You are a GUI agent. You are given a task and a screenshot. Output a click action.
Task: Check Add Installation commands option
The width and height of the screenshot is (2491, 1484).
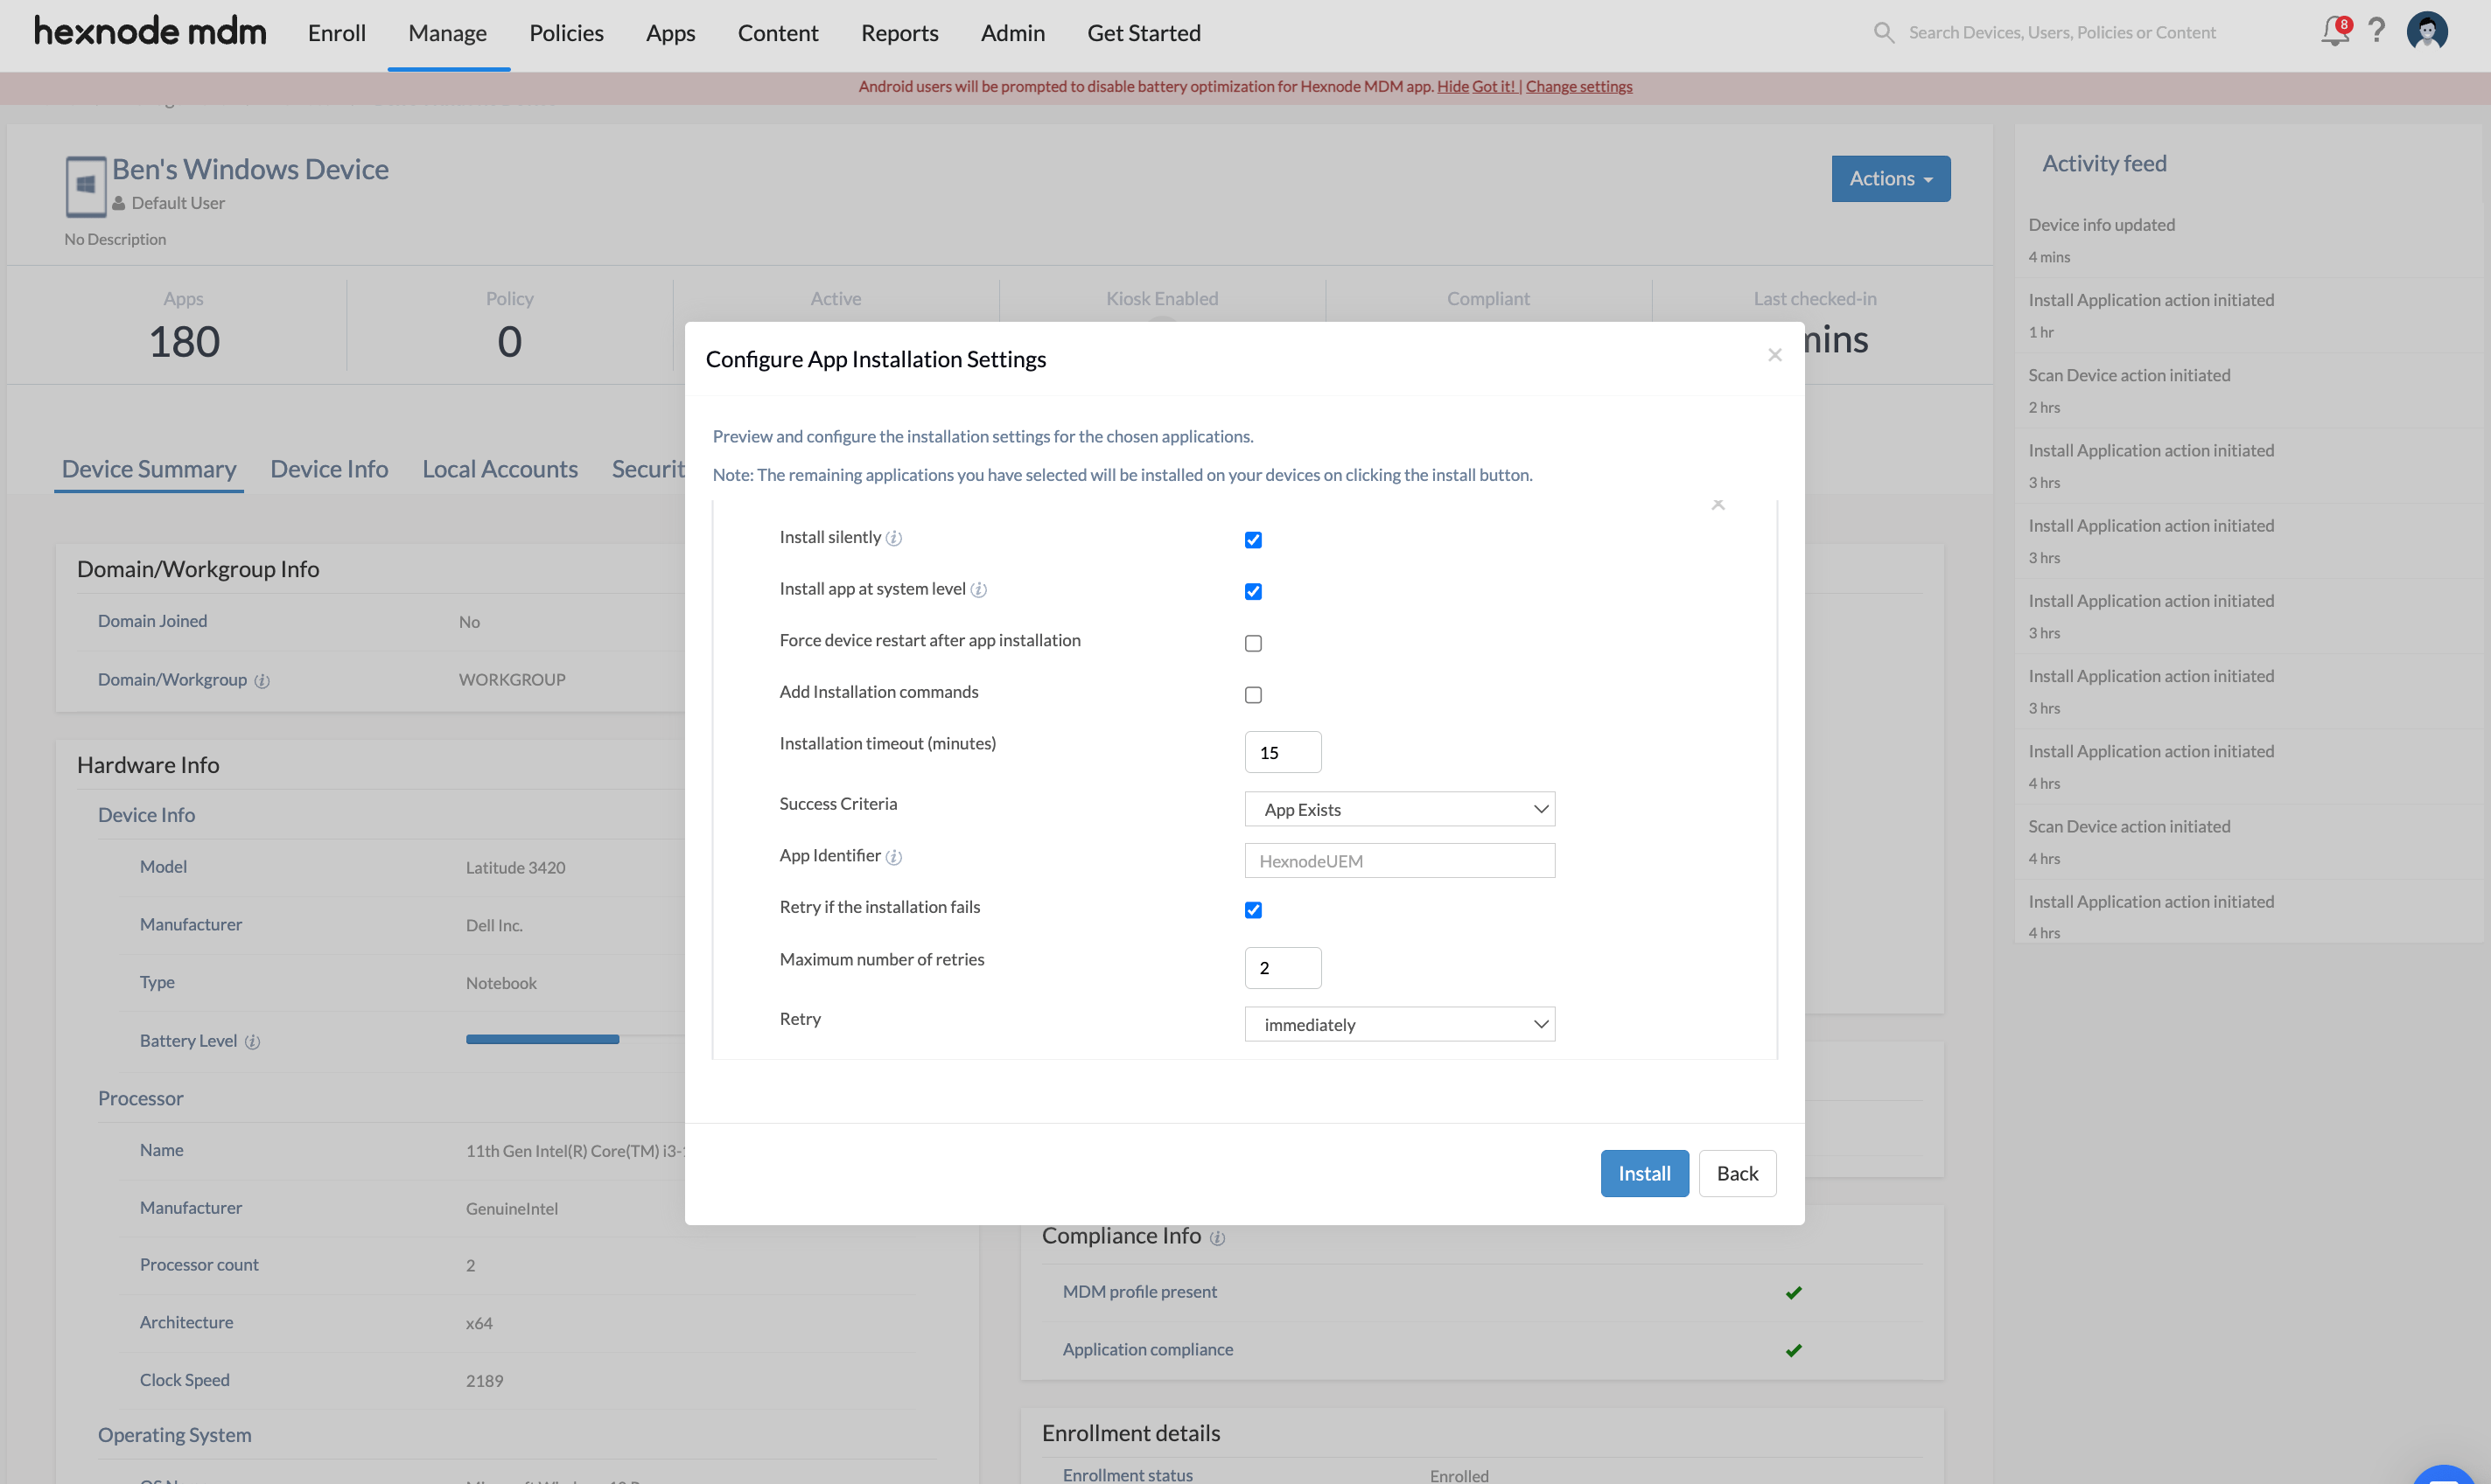(x=1253, y=695)
